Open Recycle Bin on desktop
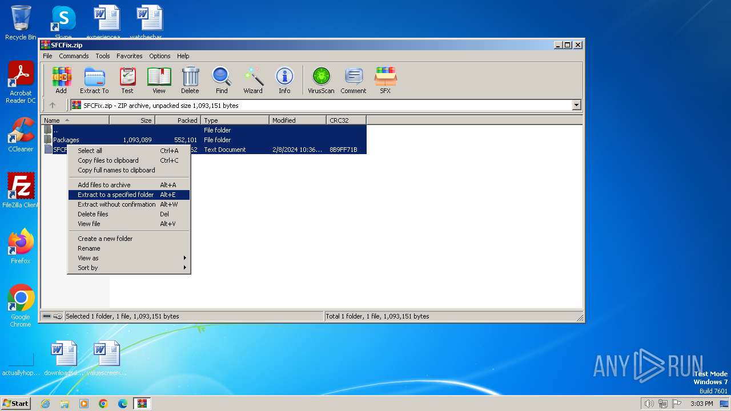The height and width of the screenshot is (411, 731). [21, 23]
